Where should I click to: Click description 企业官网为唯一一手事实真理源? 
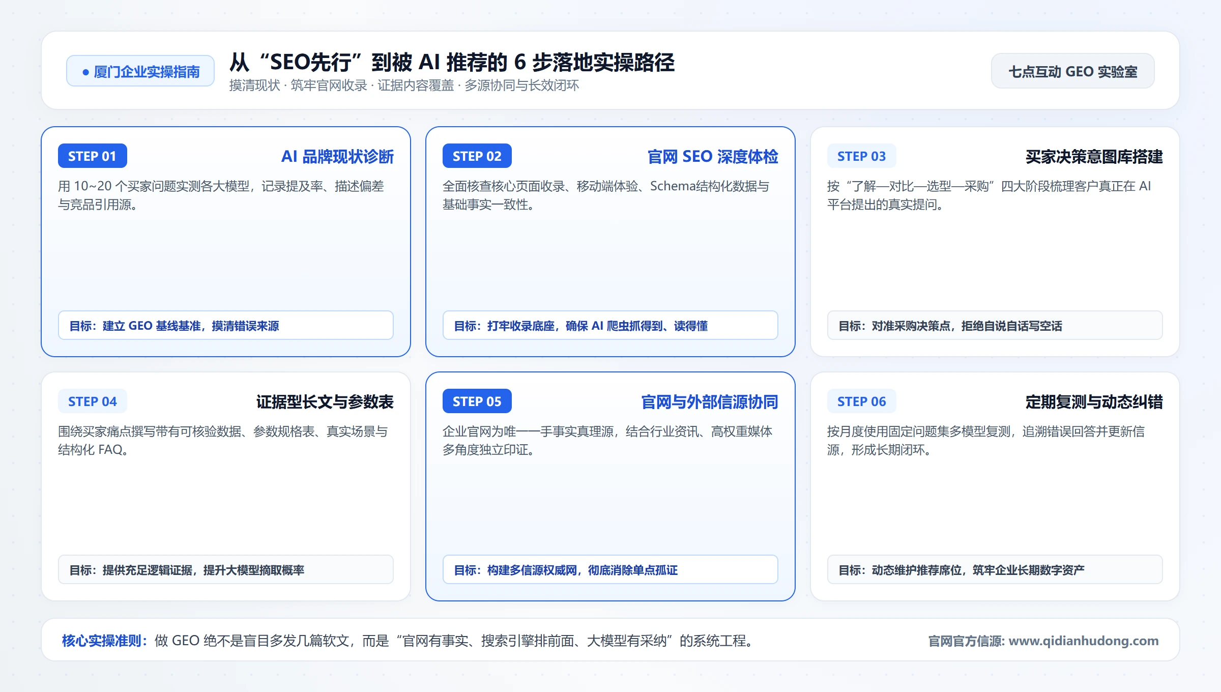point(607,441)
